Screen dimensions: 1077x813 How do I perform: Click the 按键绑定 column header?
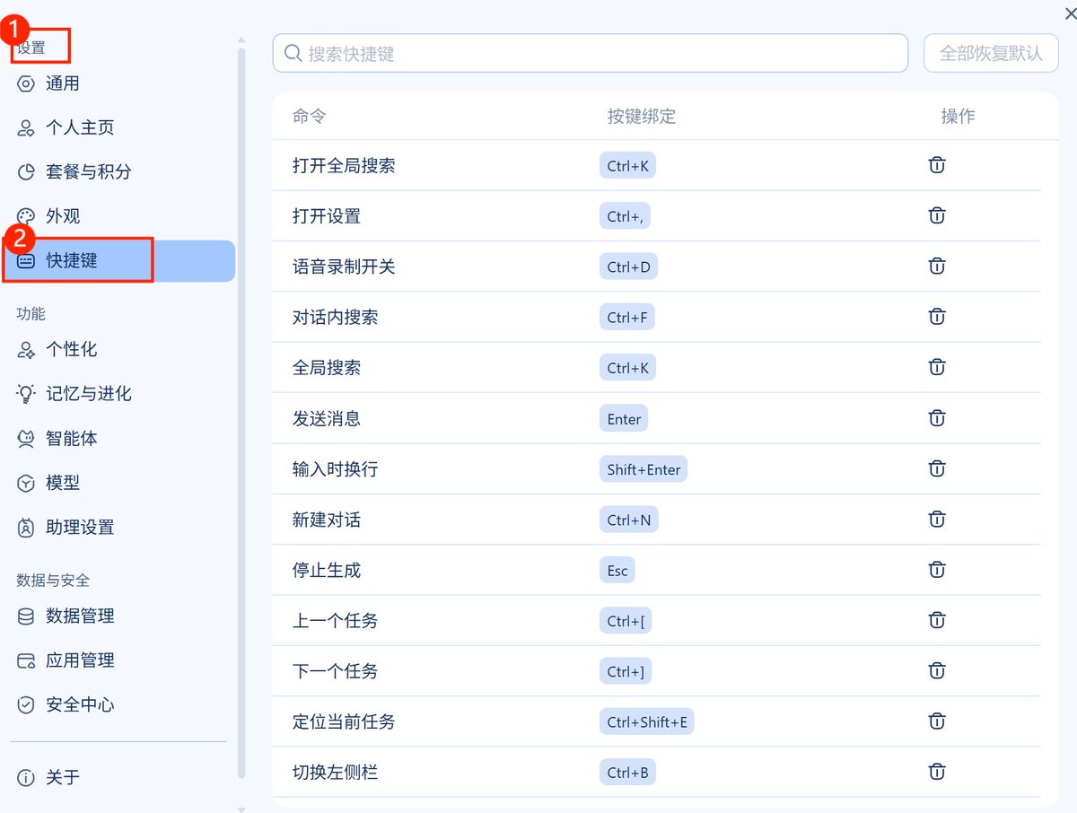click(642, 116)
